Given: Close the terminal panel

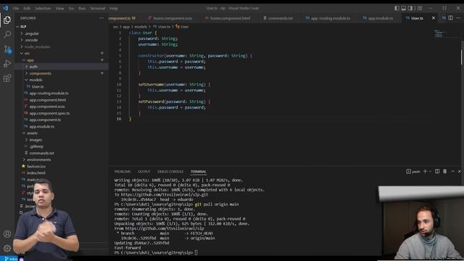Looking at the screenshot, I should 460,171.
